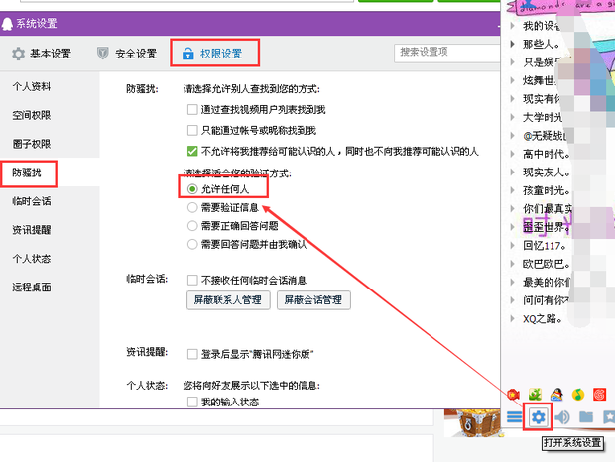Image resolution: width=615 pixels, height=462 pixels.
Task: Open 个人资料 in sidebar
Action: [32, 86]
